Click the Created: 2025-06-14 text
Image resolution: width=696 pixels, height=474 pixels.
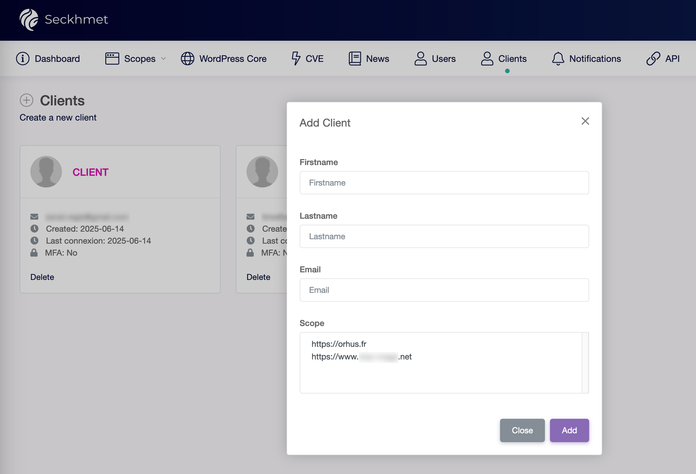tap(85, 229)
